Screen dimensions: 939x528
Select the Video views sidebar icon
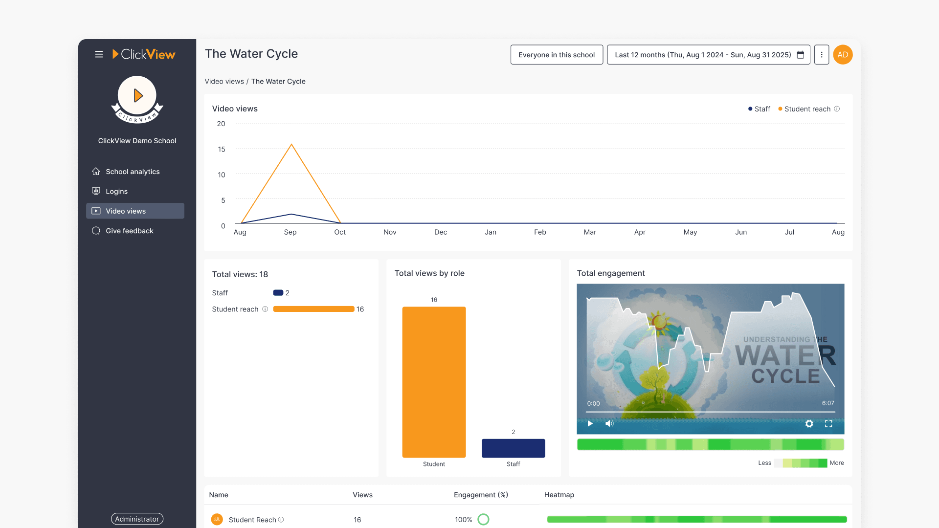96,211
